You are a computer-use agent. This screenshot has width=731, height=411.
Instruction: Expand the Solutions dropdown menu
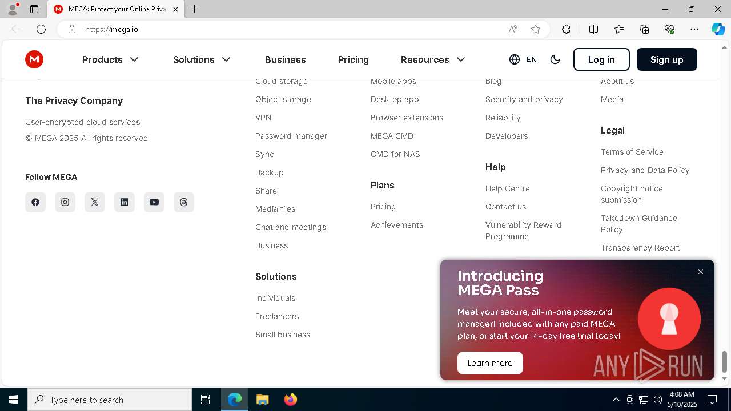pyautogui.click(x=202, y=59)
